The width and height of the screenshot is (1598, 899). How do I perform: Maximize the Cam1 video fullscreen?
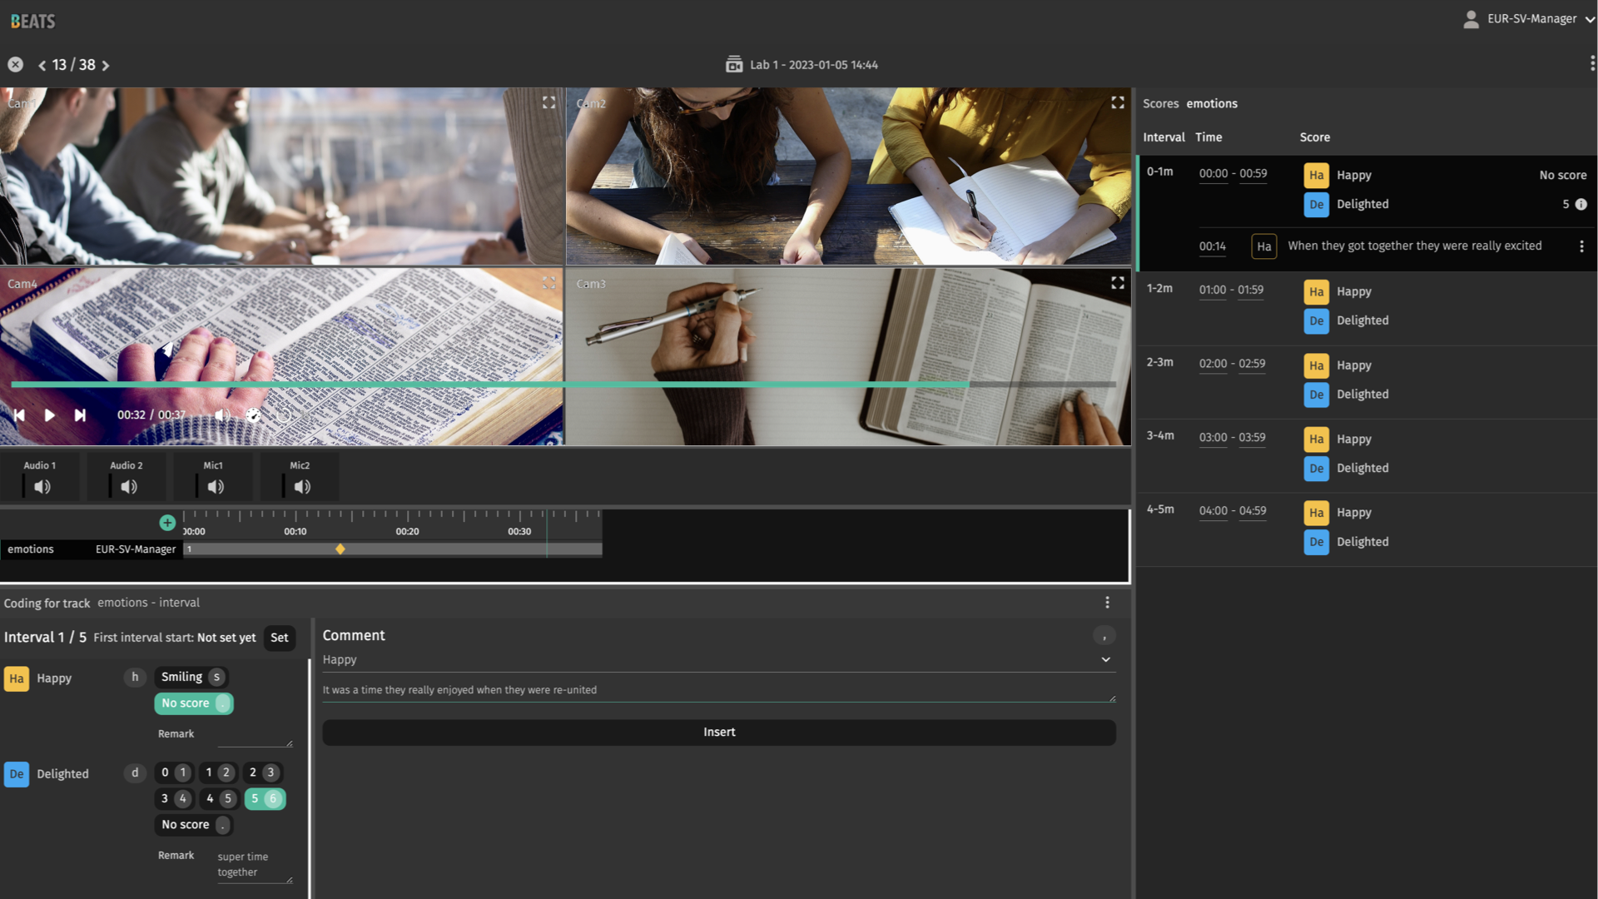(x=548, y=102)
